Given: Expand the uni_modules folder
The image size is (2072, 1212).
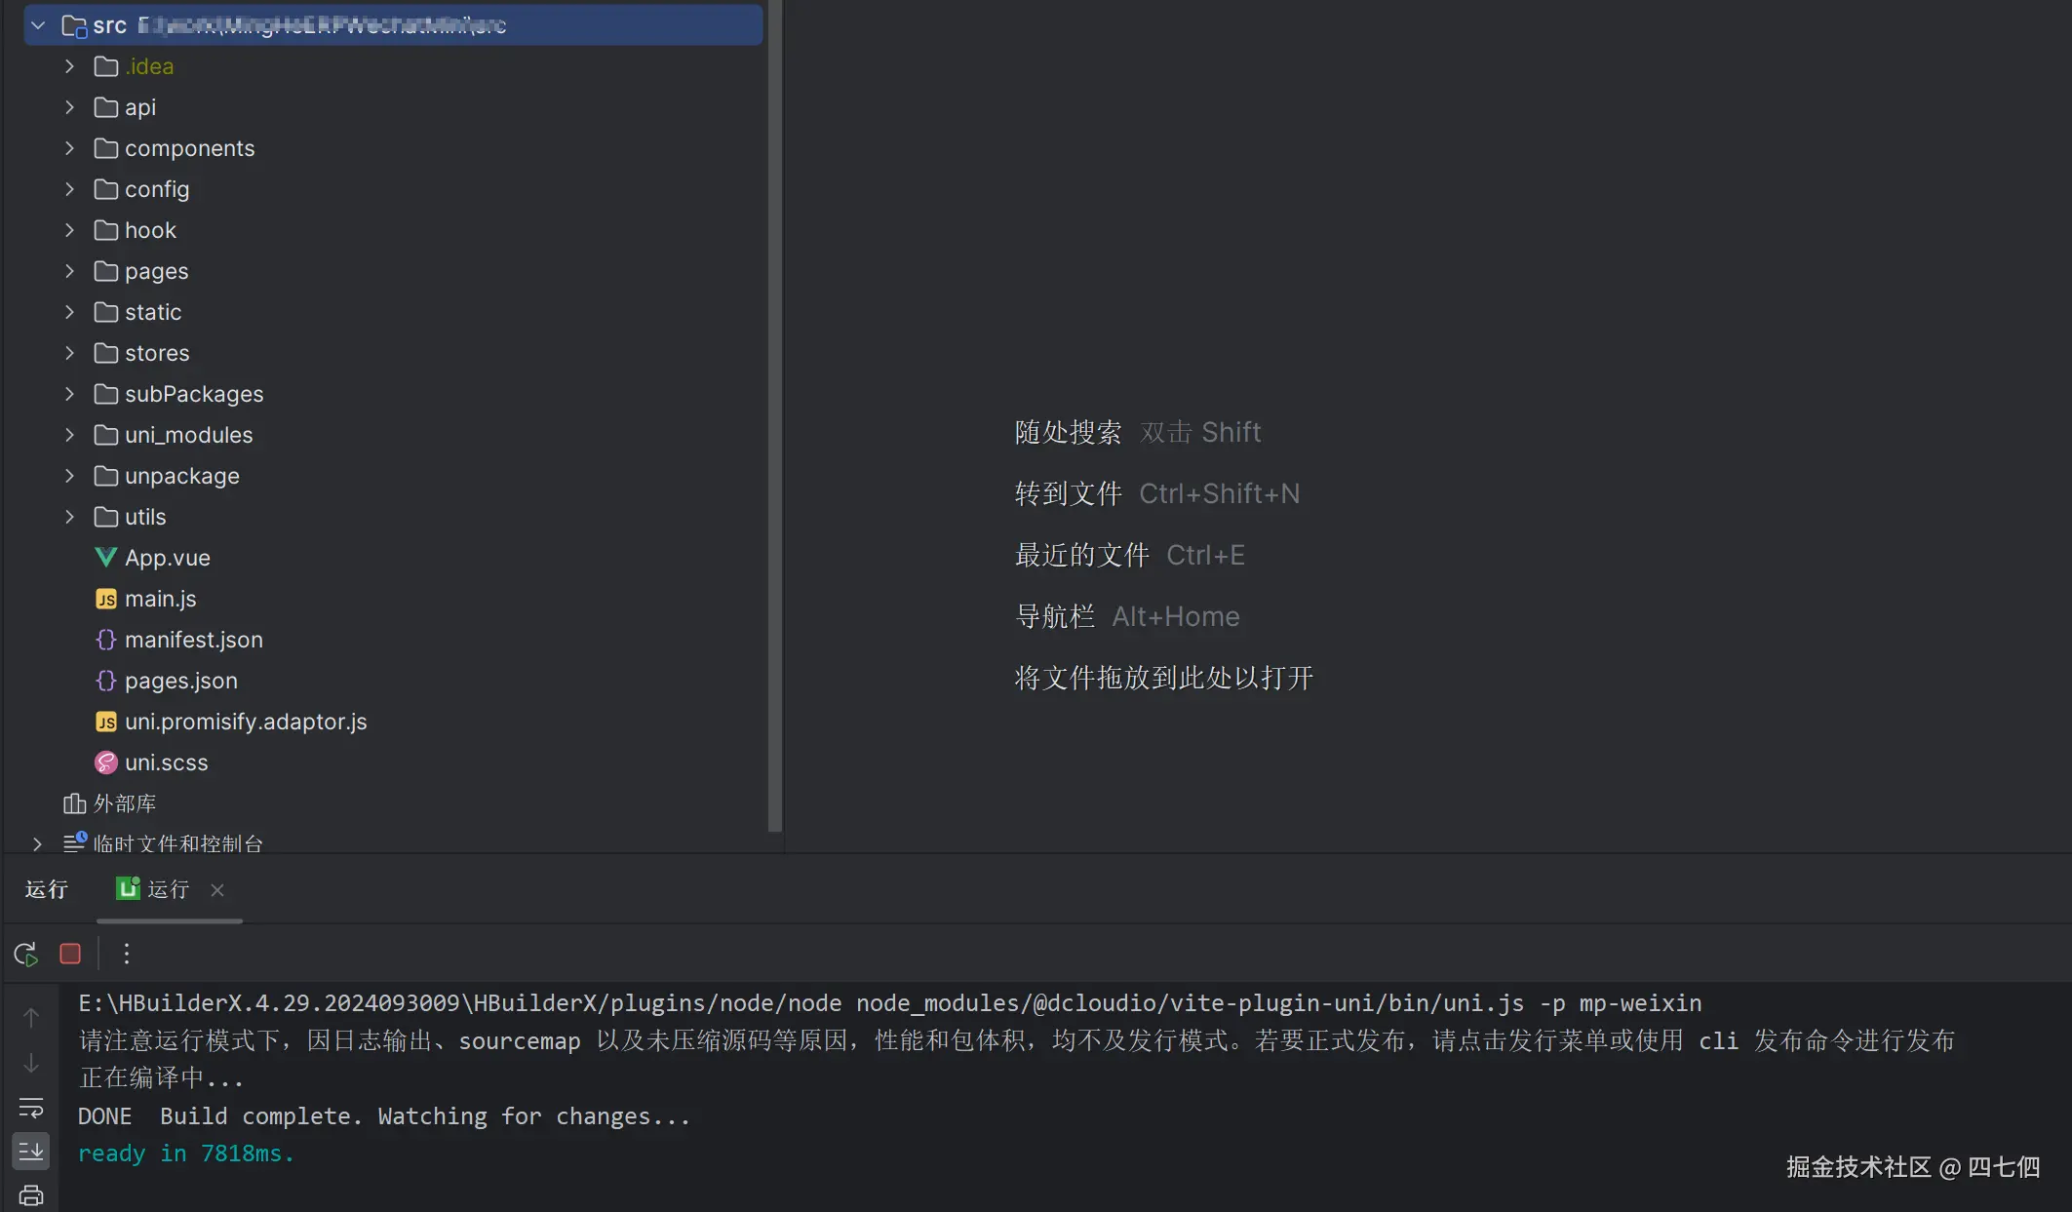Looking at the screenshot, I should (x=68, y=435).
